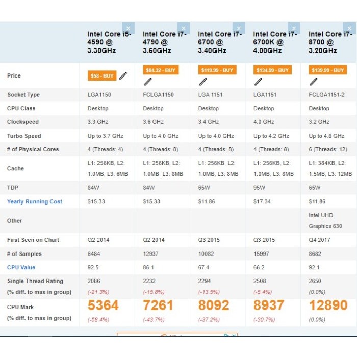The height and width of the screenshot is (357, 357).
Task: Remove the Intel Core i5-4590 column
Action: click(128, 28)
